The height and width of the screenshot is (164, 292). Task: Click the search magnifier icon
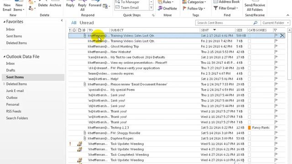[255, 23]
